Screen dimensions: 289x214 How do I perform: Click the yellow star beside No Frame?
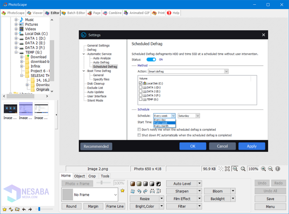tap(122, 190)
